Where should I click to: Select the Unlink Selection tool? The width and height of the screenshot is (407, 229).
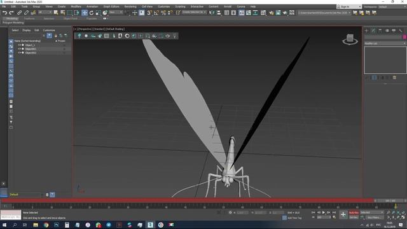[x=26, y=13]
